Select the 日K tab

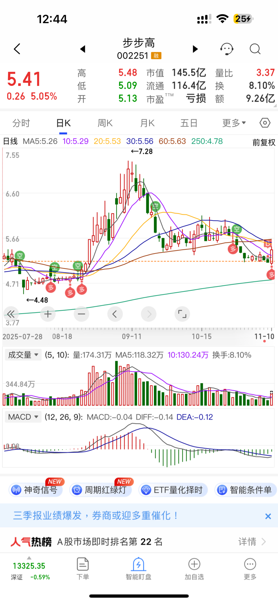point(63,123)
